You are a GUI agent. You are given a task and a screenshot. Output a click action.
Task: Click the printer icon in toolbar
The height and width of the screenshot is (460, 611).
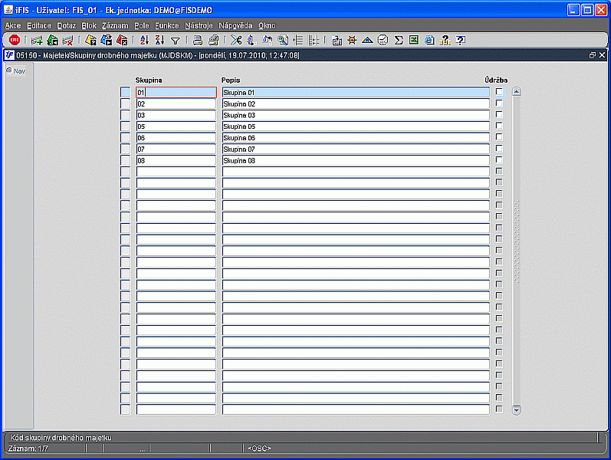click(198, 40)
